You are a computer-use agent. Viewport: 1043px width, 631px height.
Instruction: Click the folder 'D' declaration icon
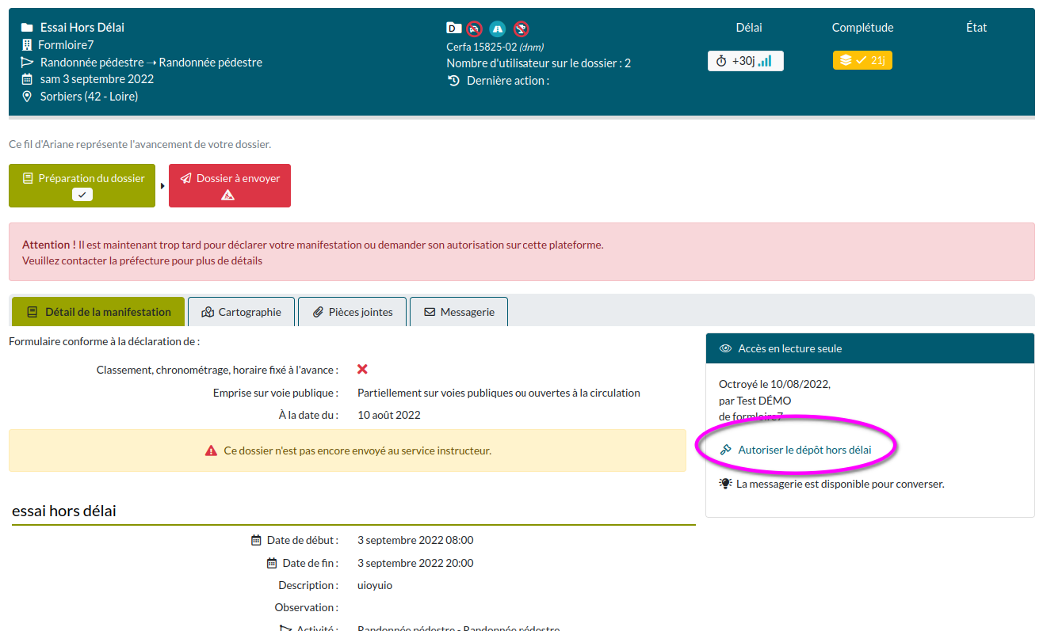tap(453, 29)
